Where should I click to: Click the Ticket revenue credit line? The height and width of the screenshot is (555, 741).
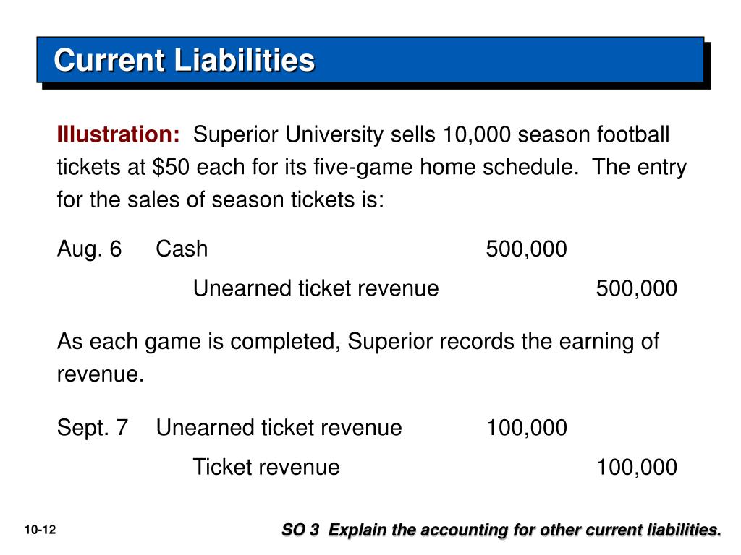266,468
